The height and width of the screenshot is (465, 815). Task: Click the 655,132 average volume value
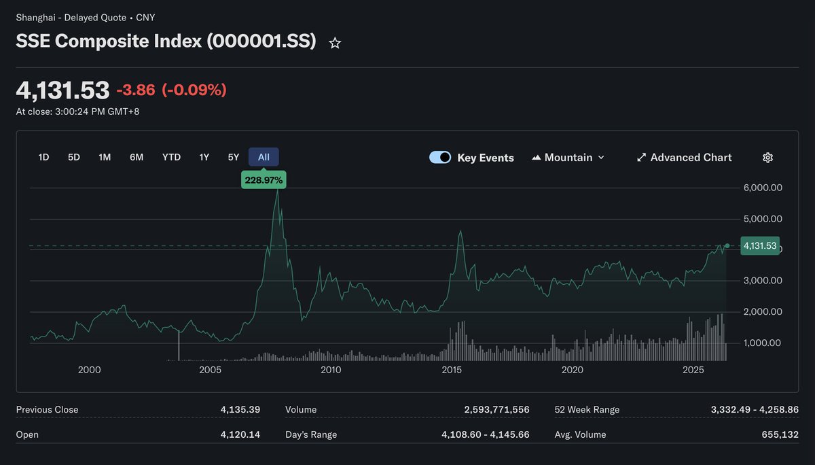coord(780,434)
